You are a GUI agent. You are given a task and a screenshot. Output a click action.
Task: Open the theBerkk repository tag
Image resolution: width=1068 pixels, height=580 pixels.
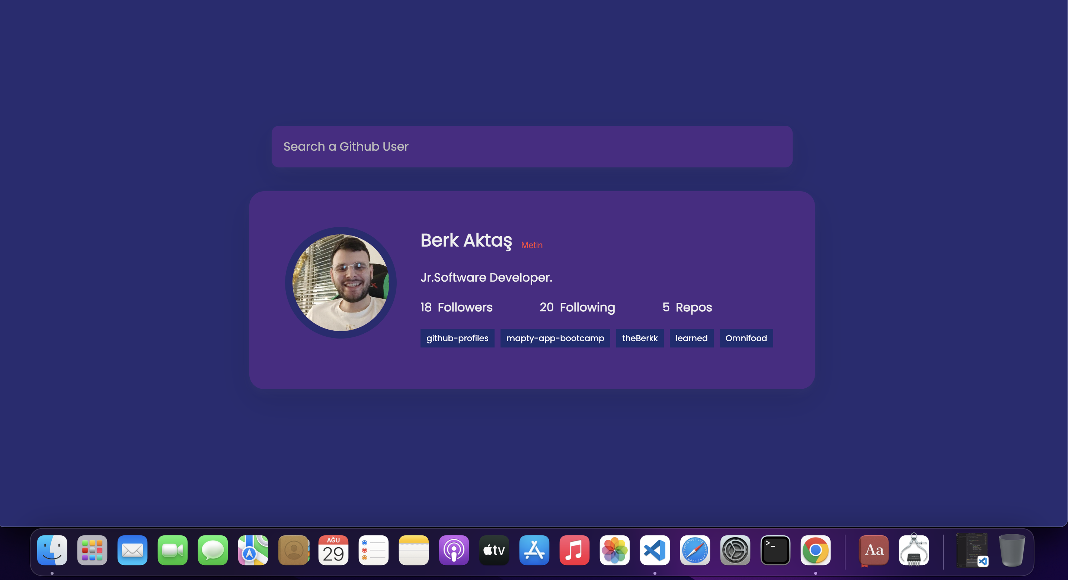coord(640,338)
